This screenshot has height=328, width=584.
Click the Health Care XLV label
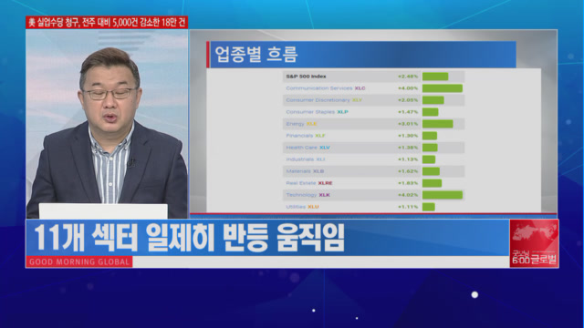tap(308, 148)
